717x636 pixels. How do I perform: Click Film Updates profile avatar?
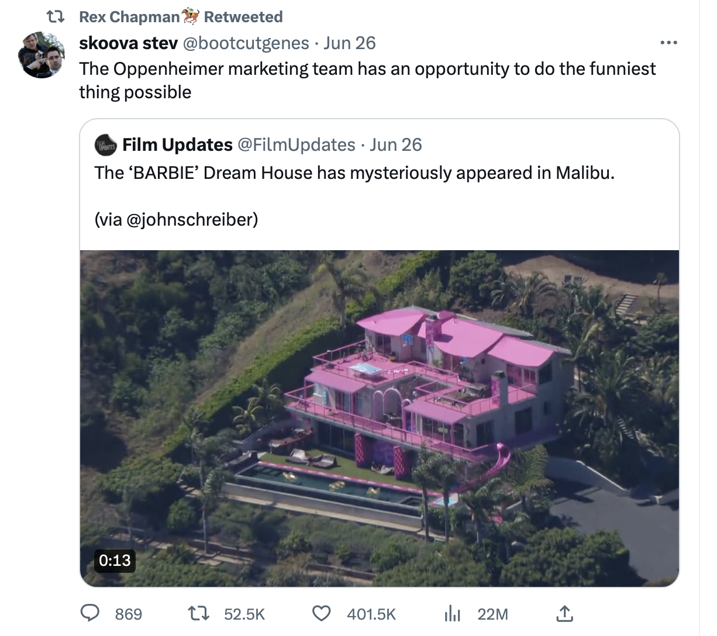(106, 144)
